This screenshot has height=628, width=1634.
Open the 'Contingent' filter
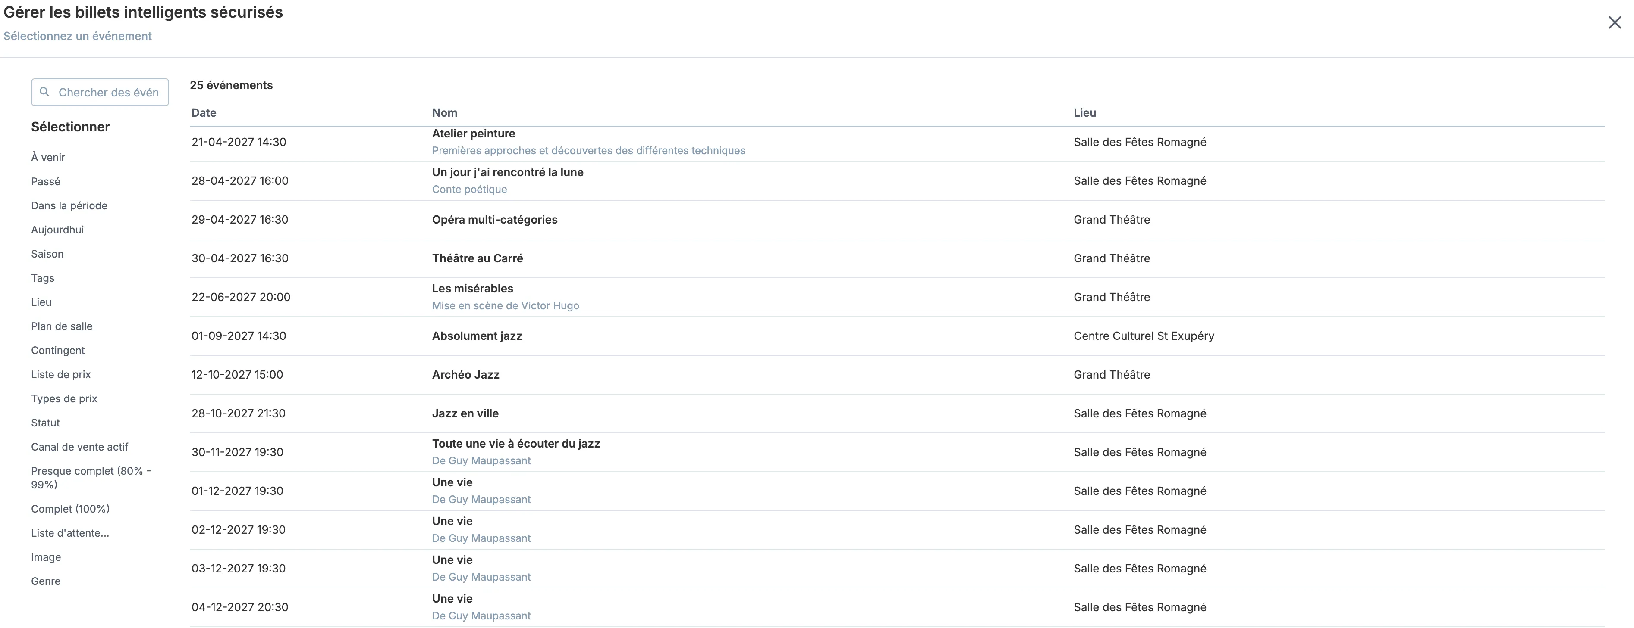click(58, 350)
